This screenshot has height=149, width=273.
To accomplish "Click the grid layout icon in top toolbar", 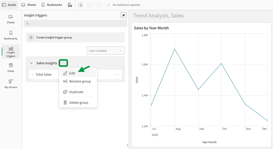I will point(70,5).
